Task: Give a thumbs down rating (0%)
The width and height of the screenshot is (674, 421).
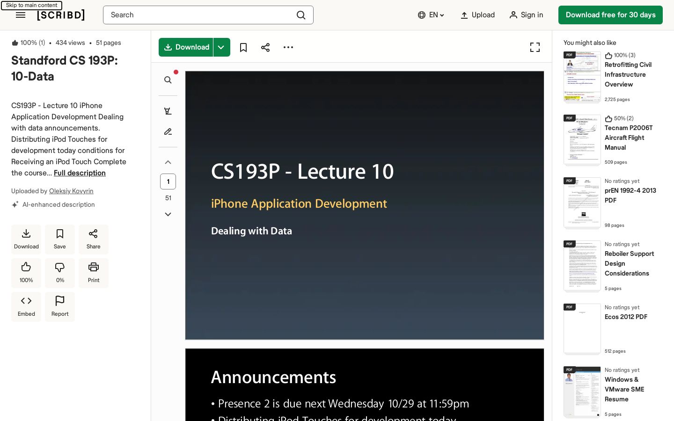Action: (x=60, y=273)
